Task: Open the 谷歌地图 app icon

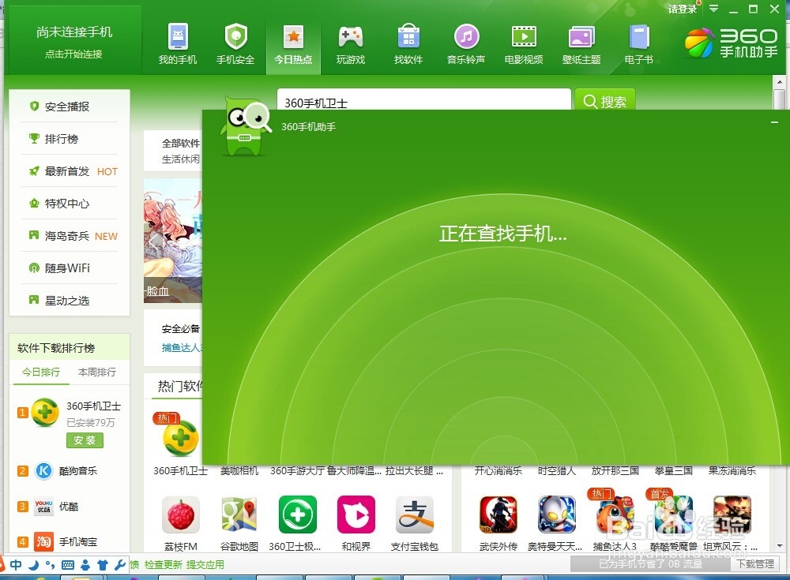Action: point(239,515)
